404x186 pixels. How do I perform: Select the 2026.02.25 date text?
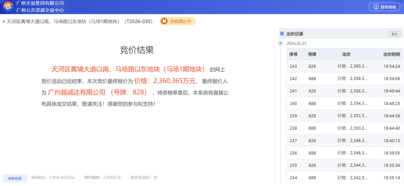[x=297, y=43]
